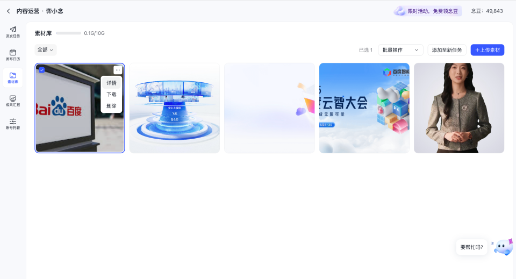The width and height of the screenshot is (516, 279).
Task: Open 成果汇报 report icon
Action: [x=13, y=101]
